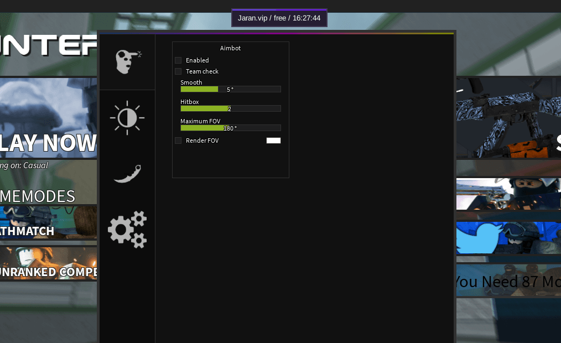Open the masked soldier banner thumbnail
Screen dimensions: 561x343
click(x=508, y=194)
